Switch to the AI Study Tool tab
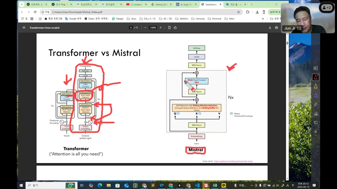The image size is (337, 189). click(186, 4)
